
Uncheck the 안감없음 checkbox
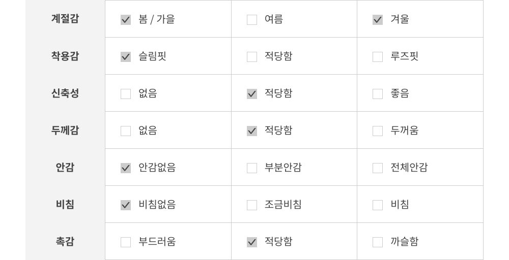pyautogui.click(x=126, y=168)
